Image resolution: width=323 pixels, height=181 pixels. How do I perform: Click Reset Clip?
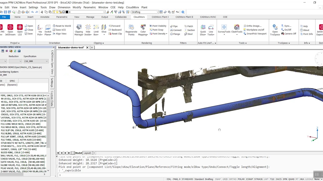(115, 34)
